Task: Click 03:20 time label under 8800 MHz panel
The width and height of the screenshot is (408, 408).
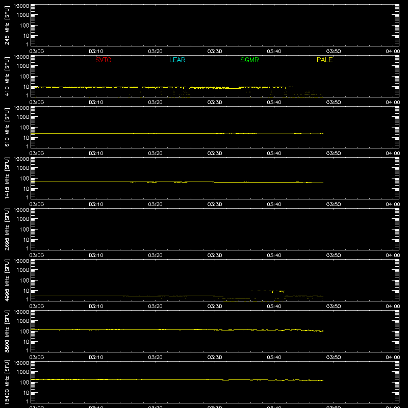Action: pos(156,358)
